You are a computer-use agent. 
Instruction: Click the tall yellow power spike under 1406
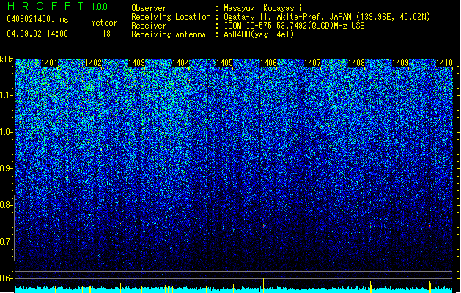263,285
